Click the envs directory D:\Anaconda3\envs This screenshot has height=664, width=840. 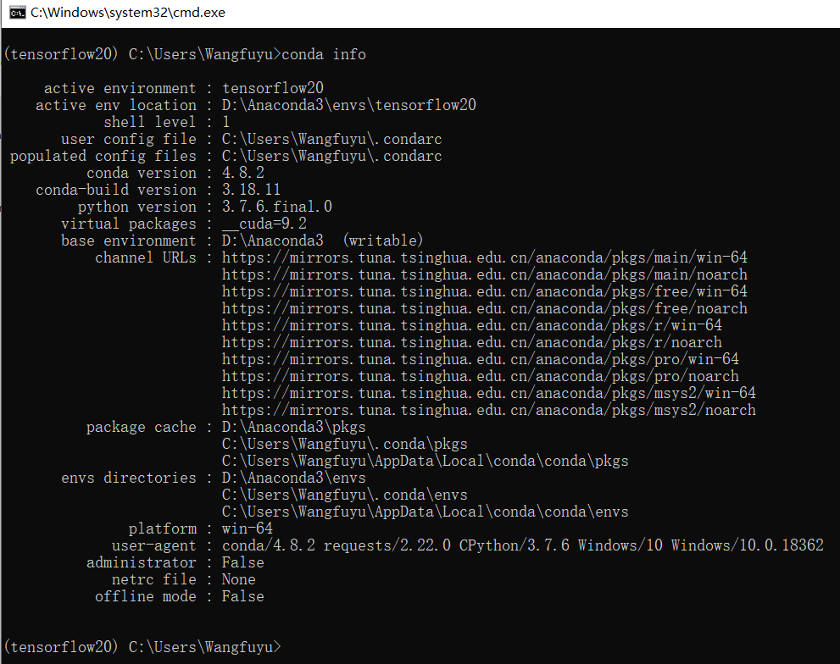pos(293,478)
